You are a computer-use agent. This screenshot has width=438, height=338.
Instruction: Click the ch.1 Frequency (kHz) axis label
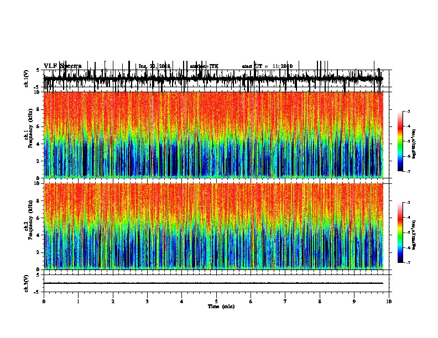(x=29, y=127)
